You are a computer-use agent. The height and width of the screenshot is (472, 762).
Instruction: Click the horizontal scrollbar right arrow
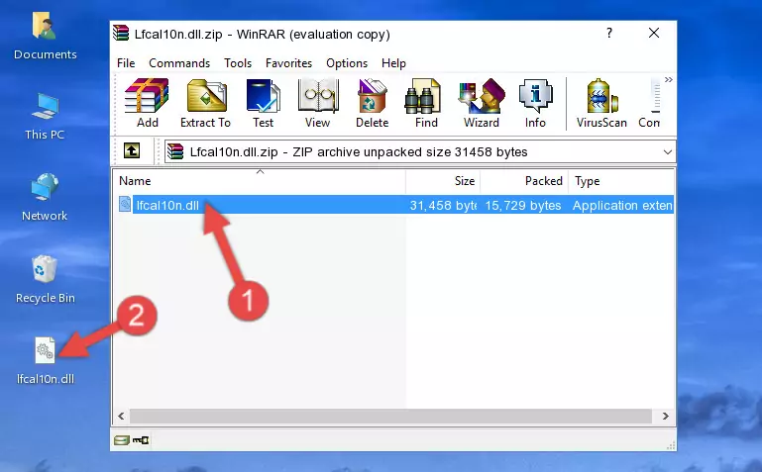pyautogui.click(x=665, y=416)
